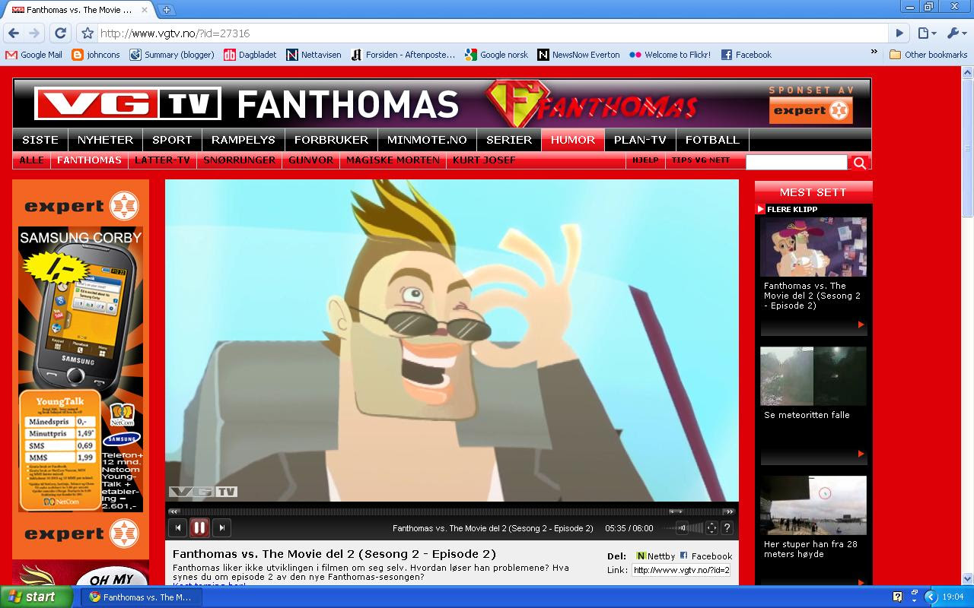Open the Other bookmarks folder
Viewport: 974px width, 608px height.
click(928, 55)
